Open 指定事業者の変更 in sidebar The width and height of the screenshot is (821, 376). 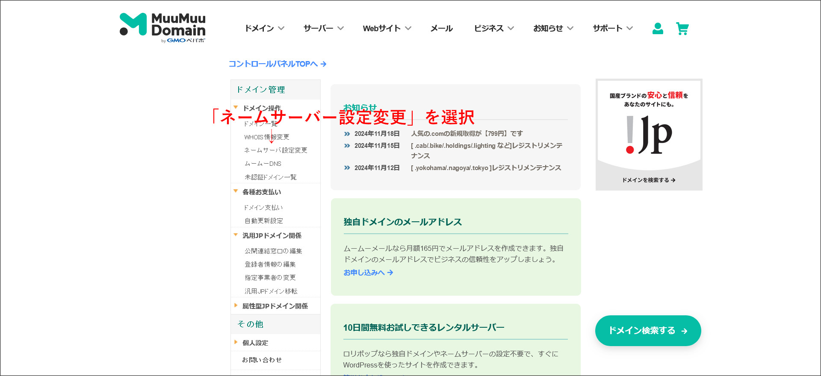(x=270, y=277)
